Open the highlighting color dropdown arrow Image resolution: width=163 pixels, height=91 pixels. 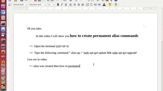113,5
